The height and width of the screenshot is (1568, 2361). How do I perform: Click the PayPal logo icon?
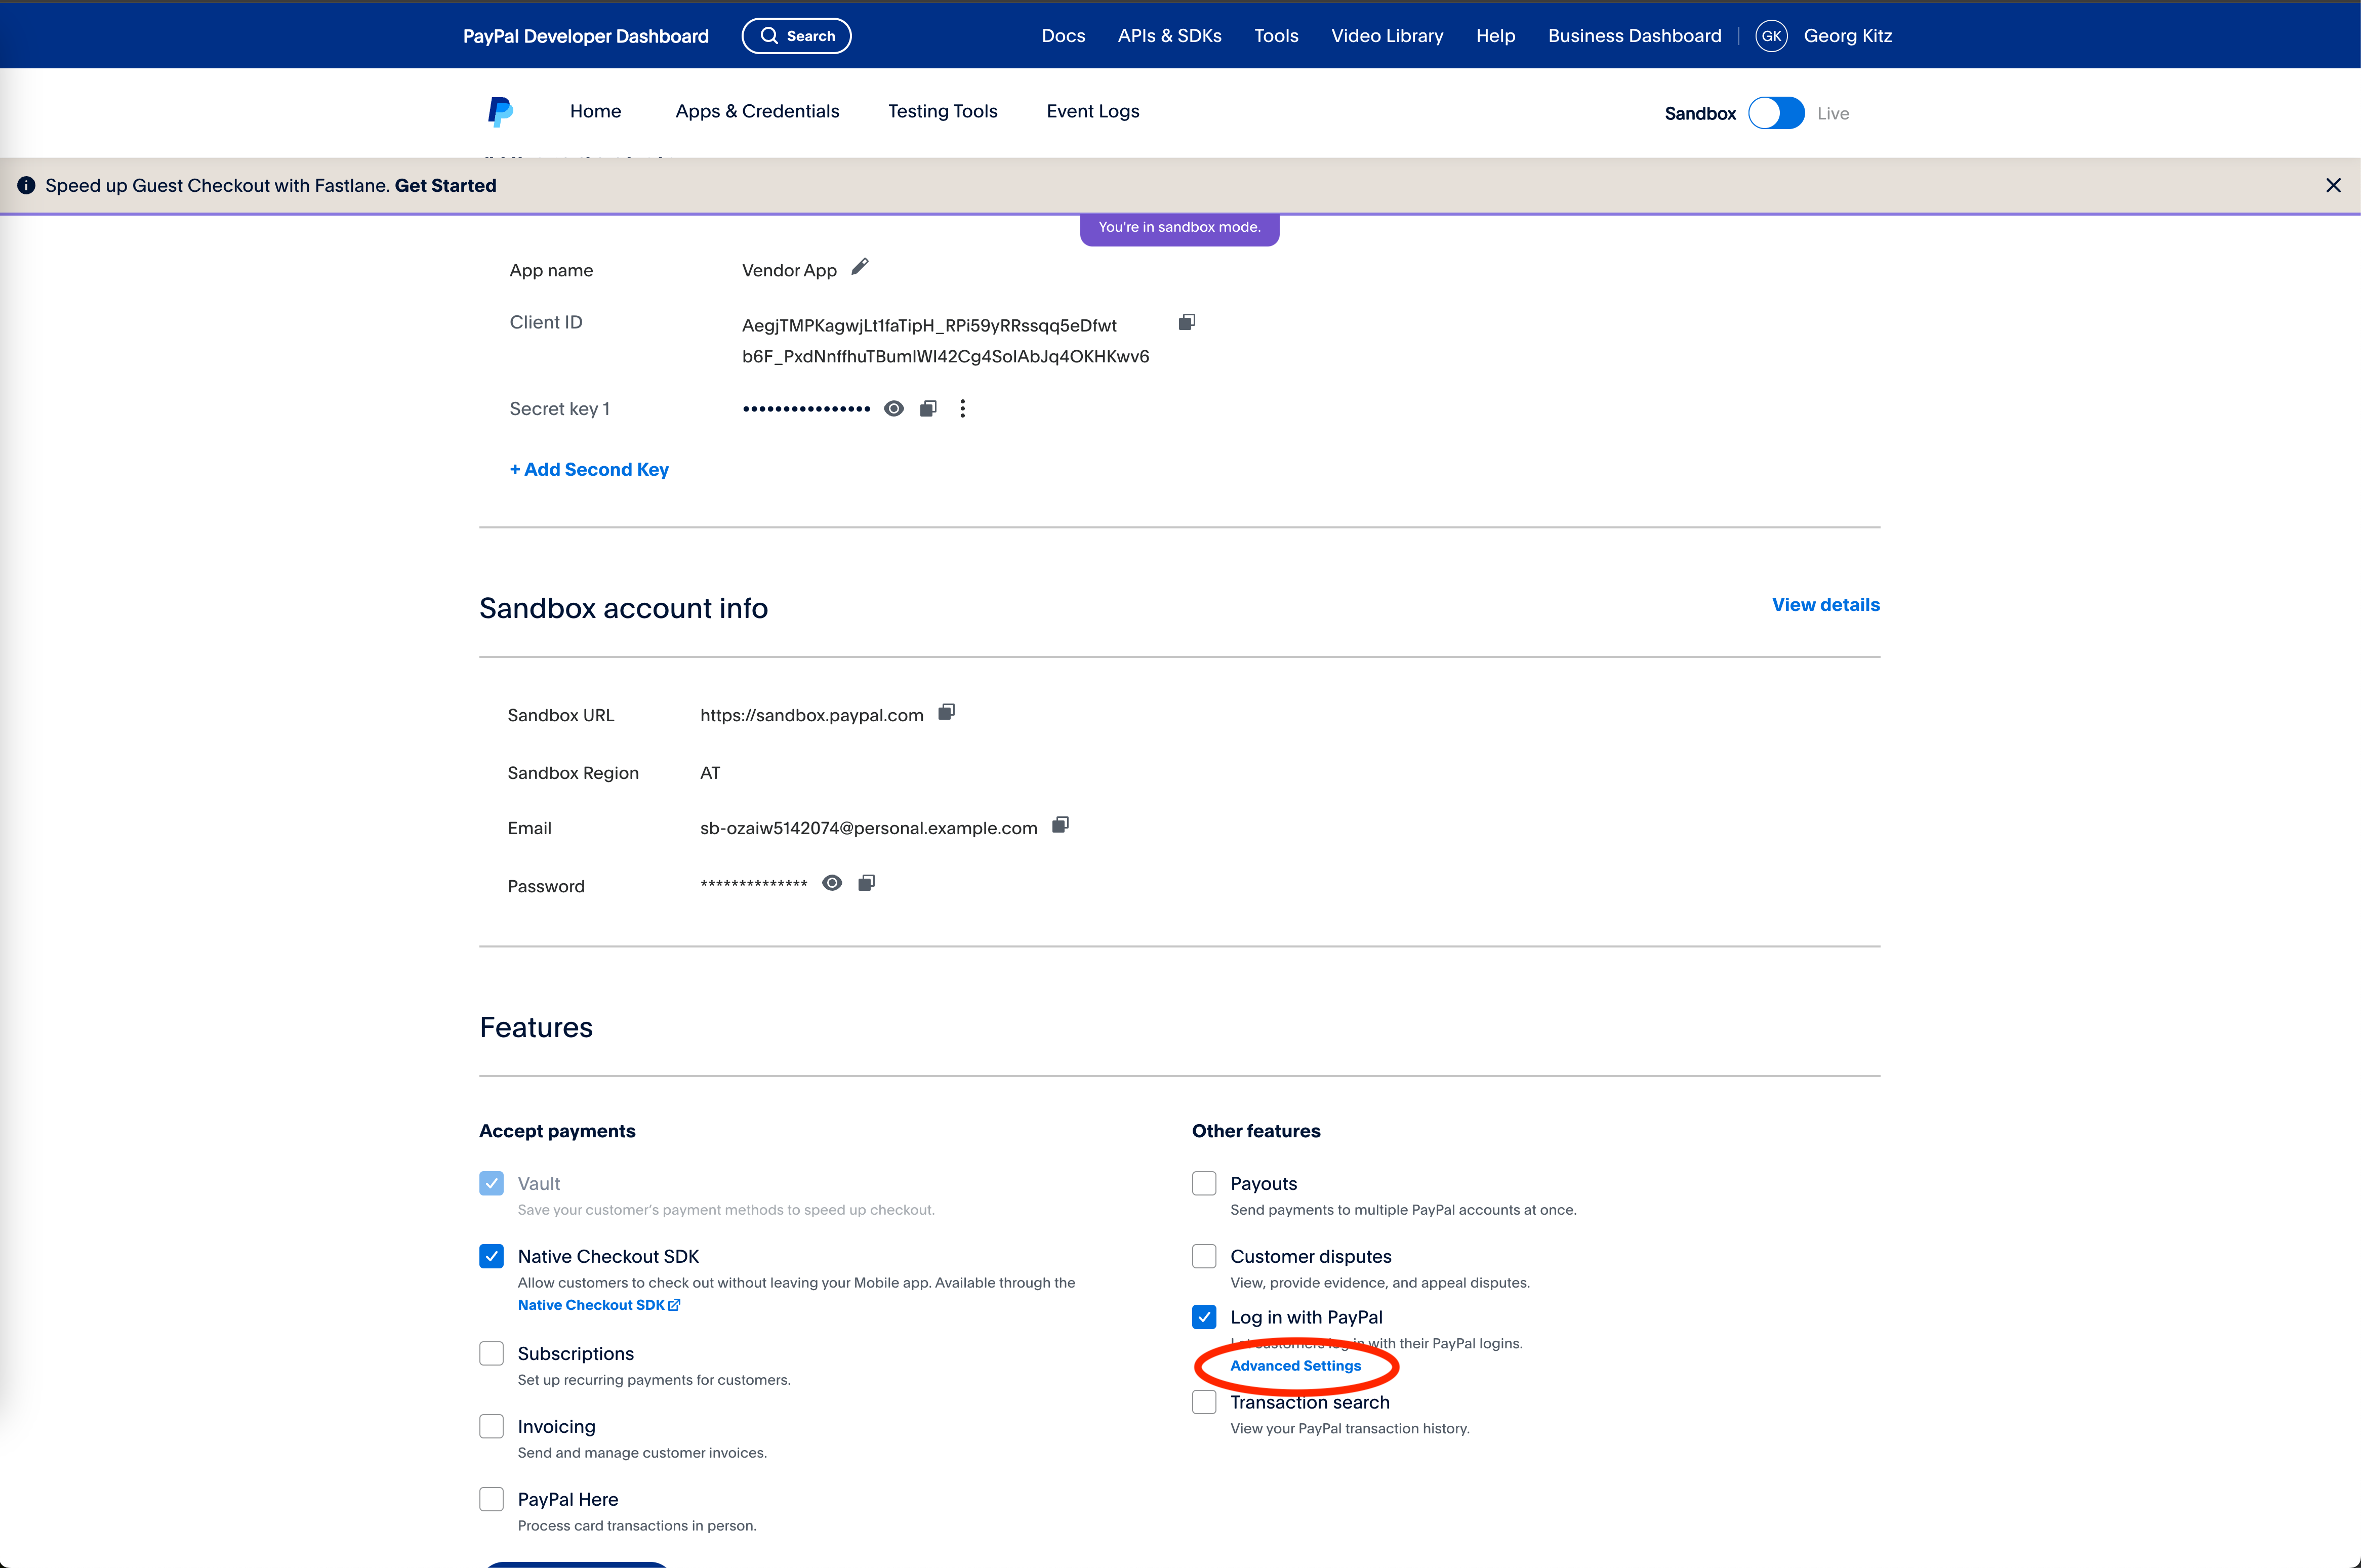[500, 112]
